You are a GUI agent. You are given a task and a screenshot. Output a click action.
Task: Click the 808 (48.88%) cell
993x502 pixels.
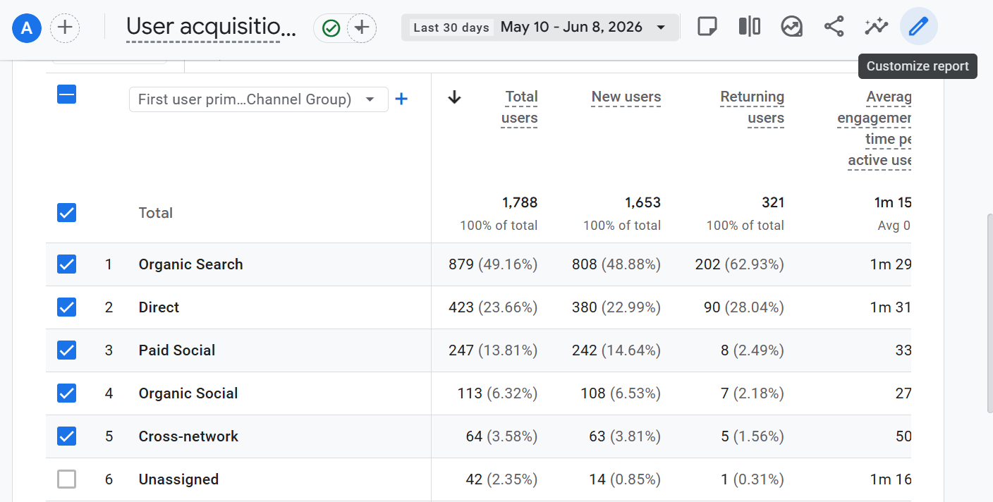(616, 264)
